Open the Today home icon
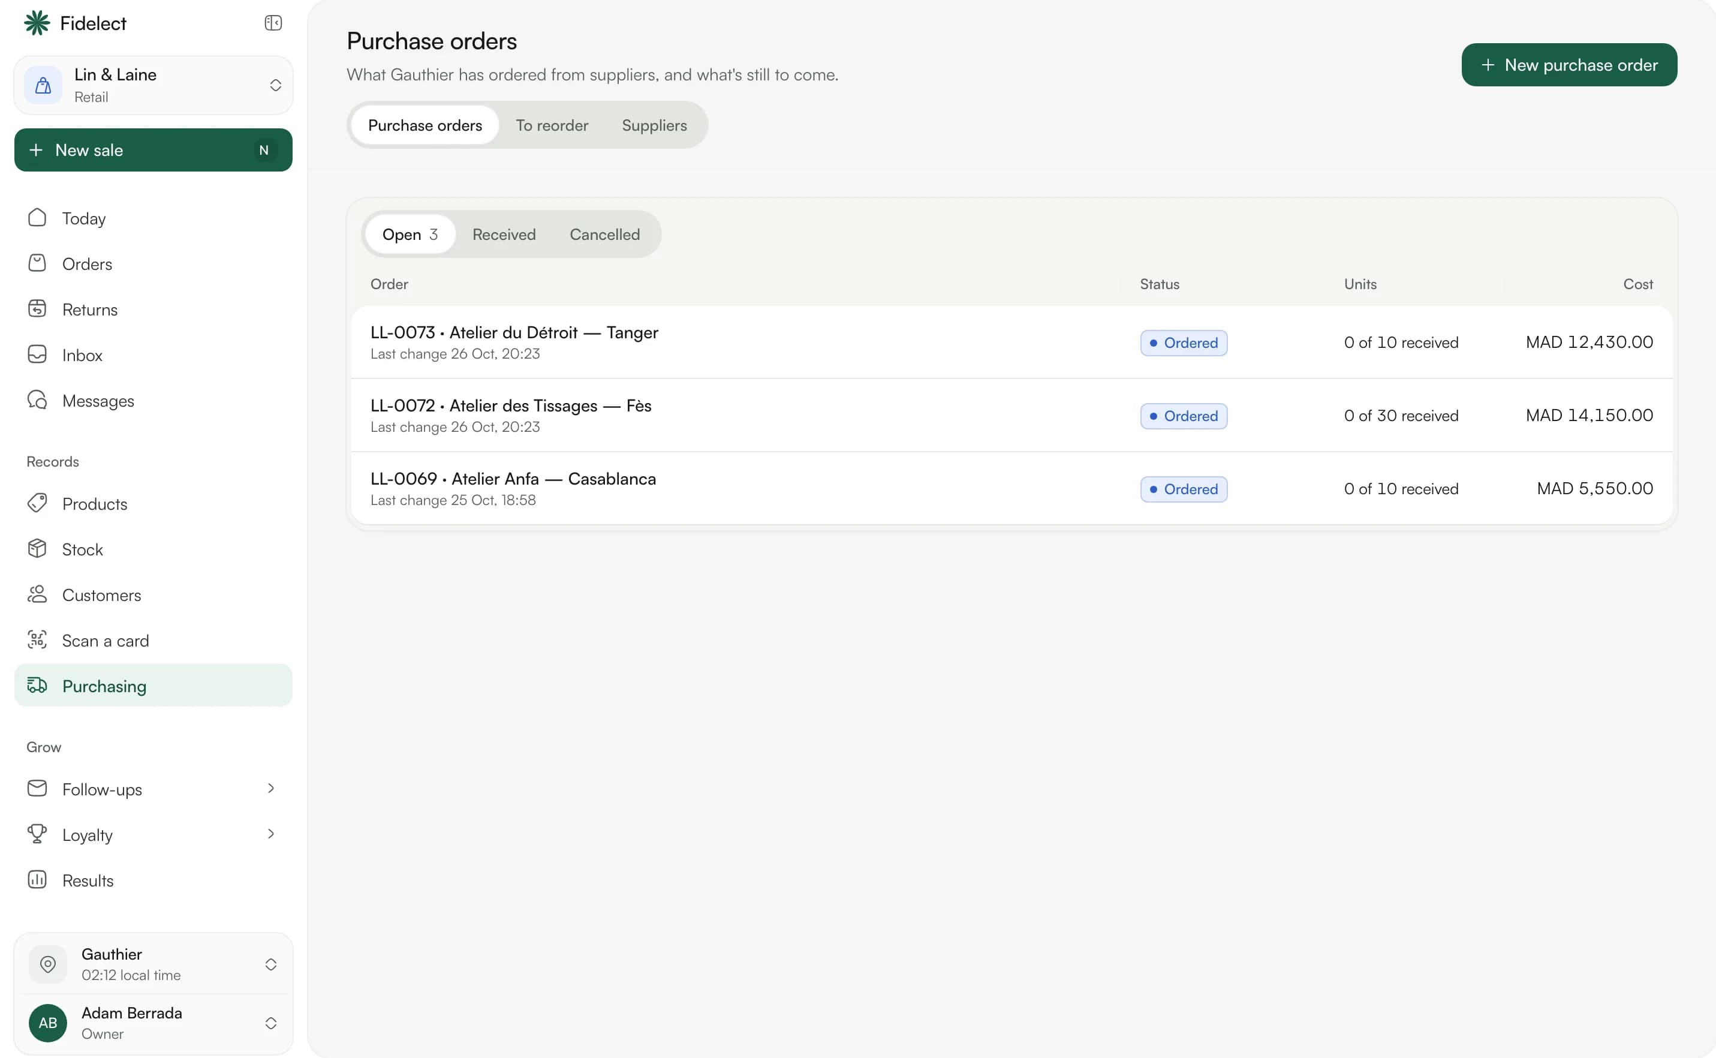The height and width of the screenshot is (1058, 1716). (37, 218)
